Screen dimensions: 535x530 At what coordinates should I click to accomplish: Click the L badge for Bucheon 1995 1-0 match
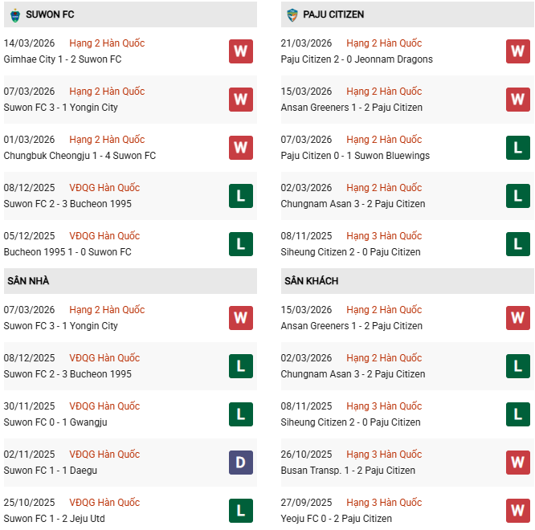point(240,244)
